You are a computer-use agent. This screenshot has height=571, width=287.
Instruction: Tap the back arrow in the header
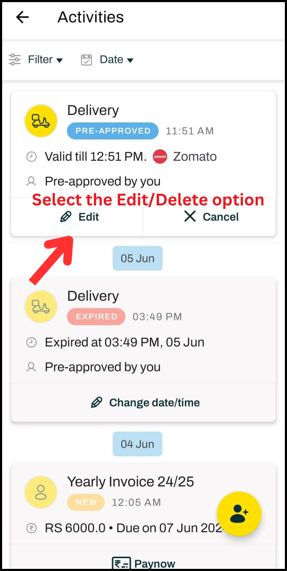coord(22,17)
